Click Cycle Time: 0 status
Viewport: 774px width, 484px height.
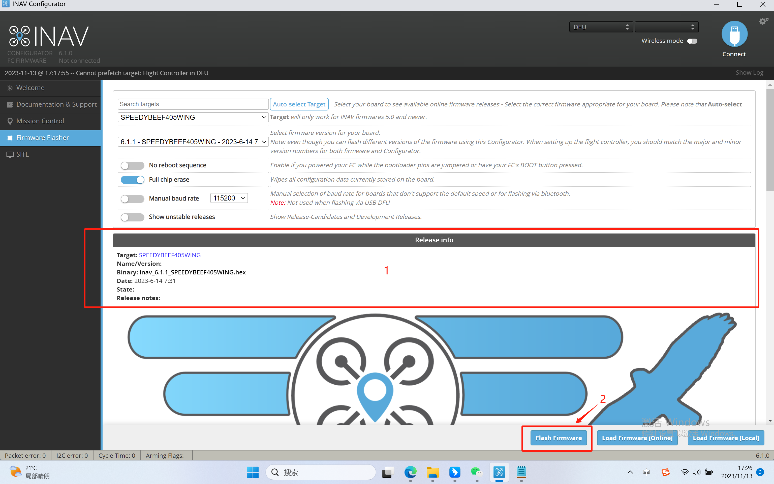pos(117,455)
